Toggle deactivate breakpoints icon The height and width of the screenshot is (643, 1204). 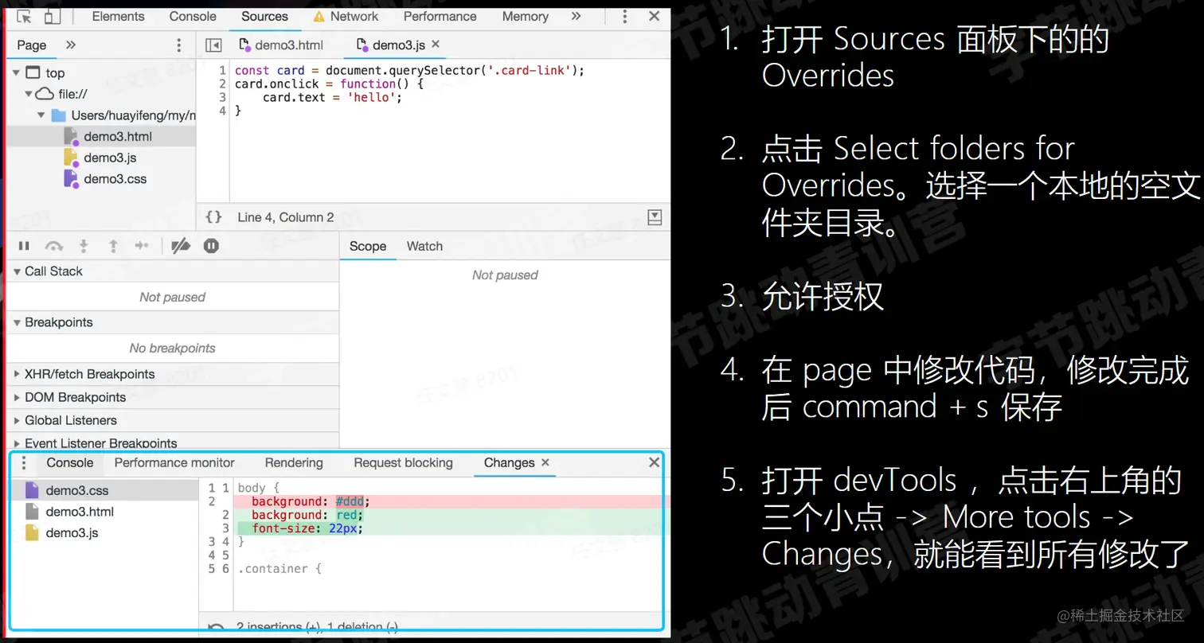click(181, 247)
